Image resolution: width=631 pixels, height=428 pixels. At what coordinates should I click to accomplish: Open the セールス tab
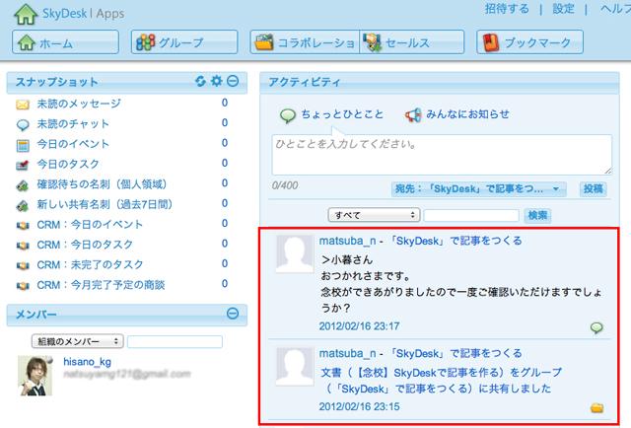pyautogui.click(x=412, y=41)
